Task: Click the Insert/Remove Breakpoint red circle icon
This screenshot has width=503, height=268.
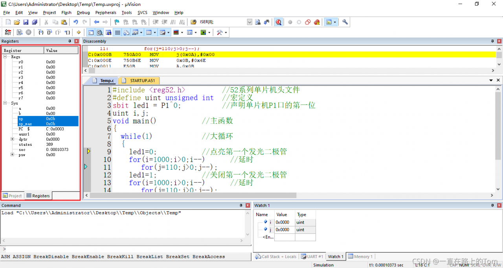Action: pos(290,22)
